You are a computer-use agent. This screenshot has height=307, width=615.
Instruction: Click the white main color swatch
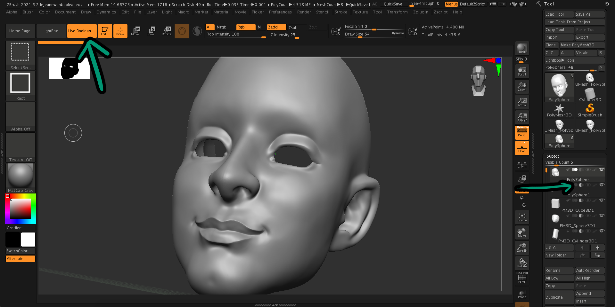click(28, 240)
